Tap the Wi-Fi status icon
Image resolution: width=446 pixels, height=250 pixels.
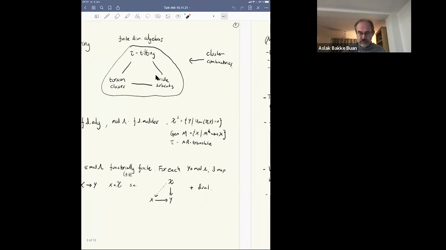(x=253, y=2)
